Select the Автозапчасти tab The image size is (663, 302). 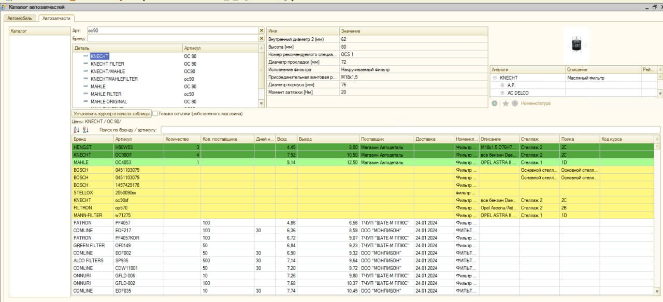[56, 18]
